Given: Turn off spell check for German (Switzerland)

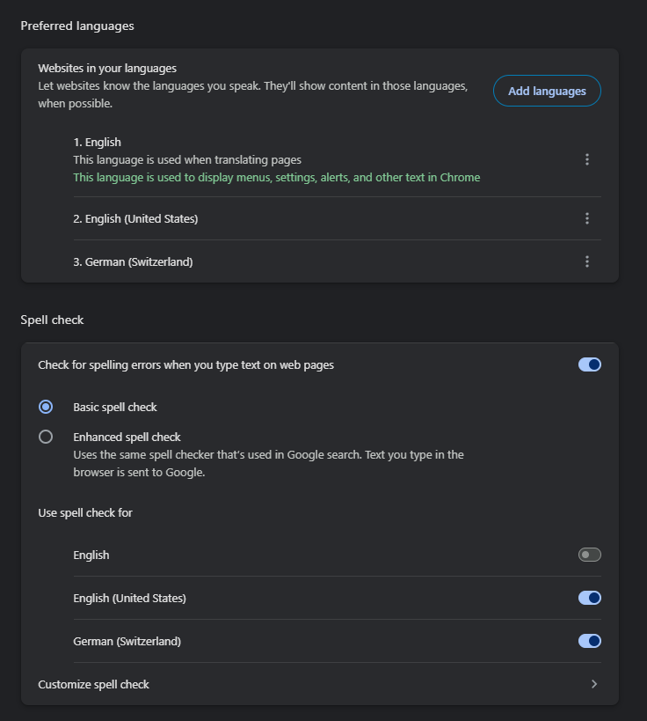Looking at the screenshot, I should tap(590, 641).
